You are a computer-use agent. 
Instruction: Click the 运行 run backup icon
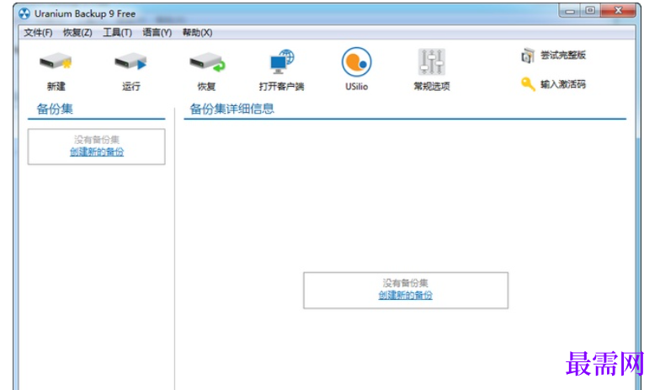coord(130,62)
